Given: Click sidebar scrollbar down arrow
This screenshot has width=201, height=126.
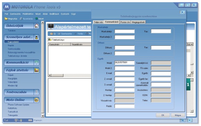Looking at the screenshot, I should tap(43, 116).
